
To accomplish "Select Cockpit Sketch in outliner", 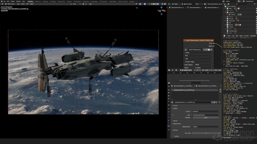I will click(233, 31).
